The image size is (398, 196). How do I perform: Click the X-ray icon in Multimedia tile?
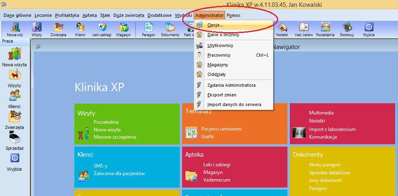pos(299,133)
